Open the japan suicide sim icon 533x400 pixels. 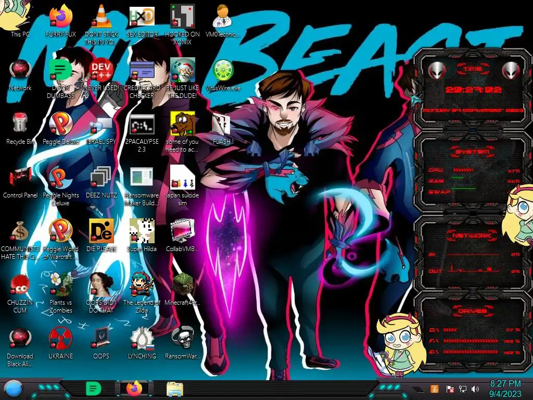tap(182, 186)
